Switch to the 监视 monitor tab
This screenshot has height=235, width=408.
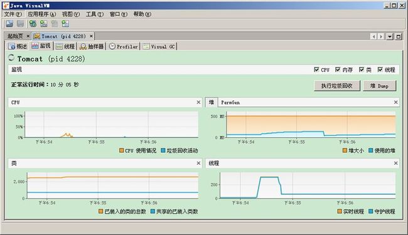coord(41,46)
